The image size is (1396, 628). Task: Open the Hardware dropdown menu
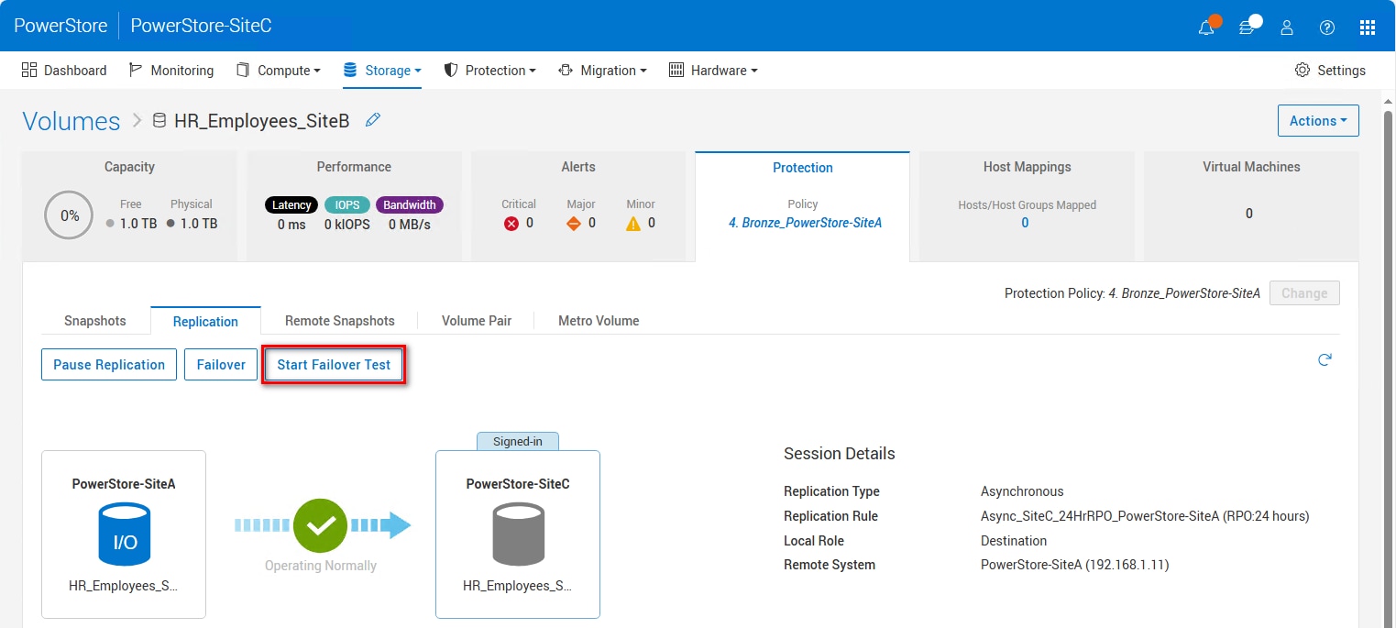pyautogui.click(x=713, y=71)
